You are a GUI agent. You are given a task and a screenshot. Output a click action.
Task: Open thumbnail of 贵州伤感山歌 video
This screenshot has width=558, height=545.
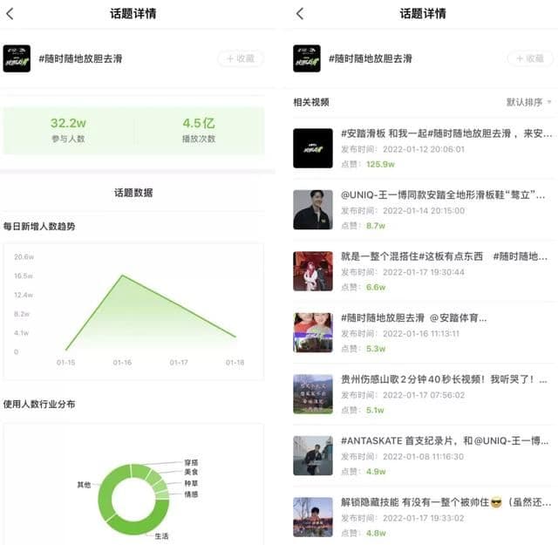[x=313, y=394]
